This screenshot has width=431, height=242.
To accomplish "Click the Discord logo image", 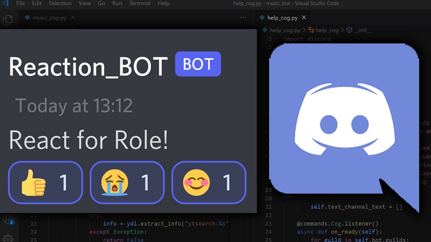I will pyautogui.click(x=344, y=128).
